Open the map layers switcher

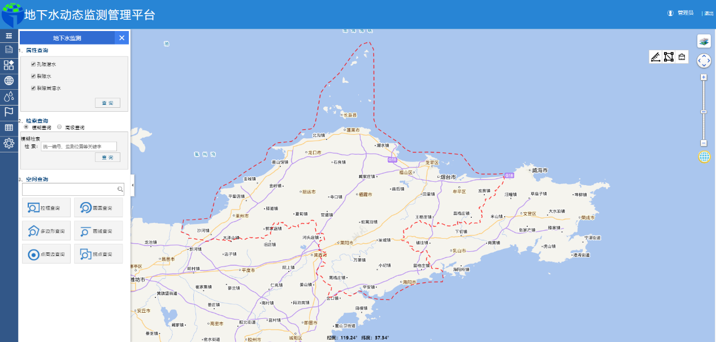(704, 41)
